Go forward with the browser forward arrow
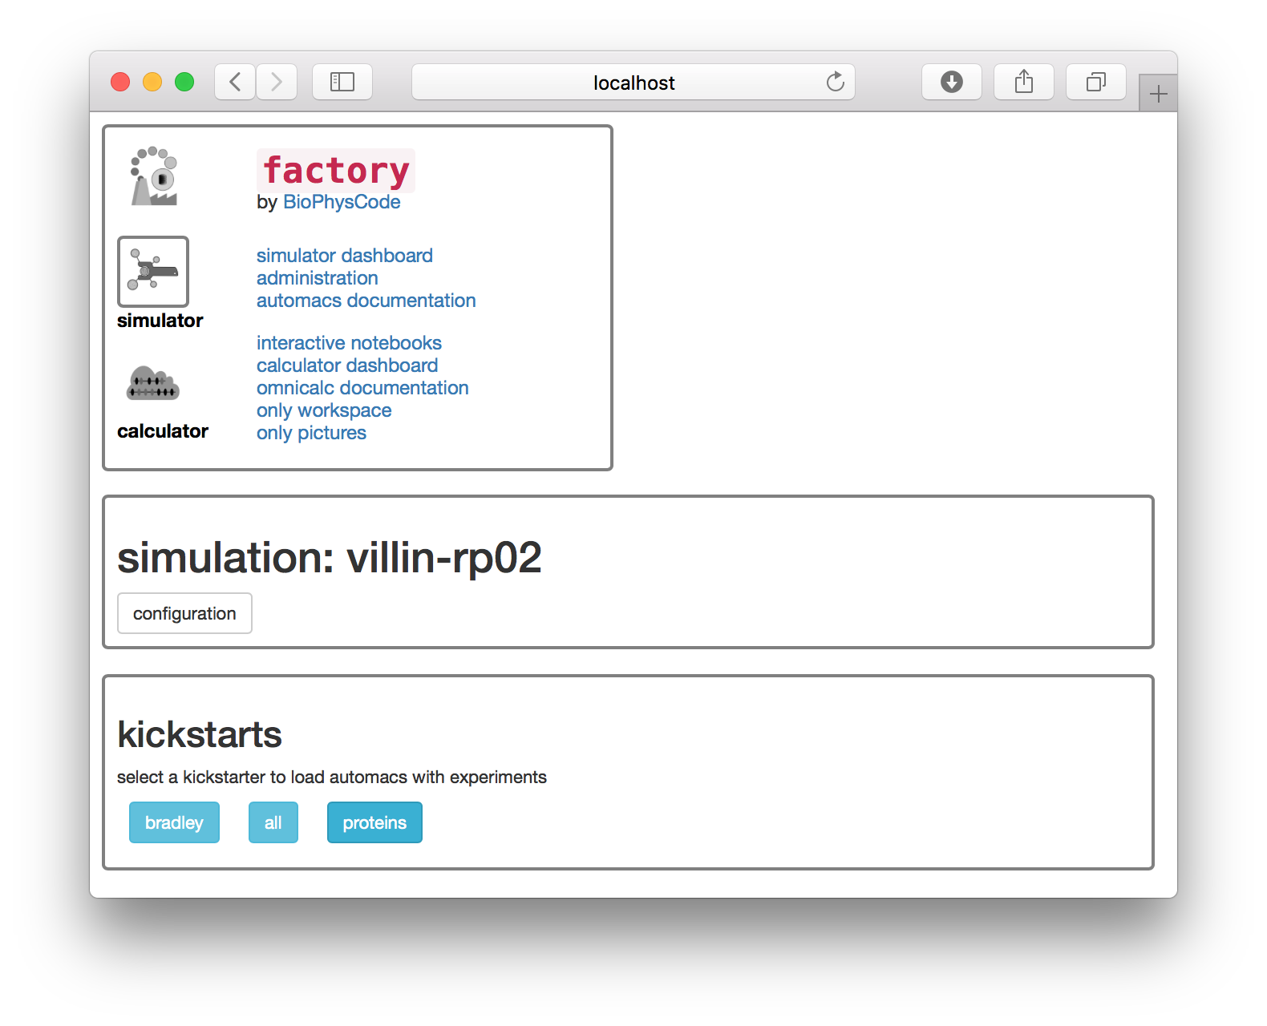1267x1026 pixels. [x=277, y=82]
